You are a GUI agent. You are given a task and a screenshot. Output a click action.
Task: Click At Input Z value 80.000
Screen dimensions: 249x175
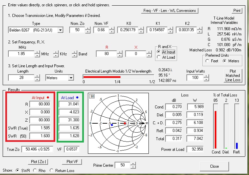(40, 120)
